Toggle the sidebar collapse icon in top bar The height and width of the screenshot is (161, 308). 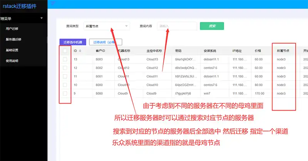point(53,3)
